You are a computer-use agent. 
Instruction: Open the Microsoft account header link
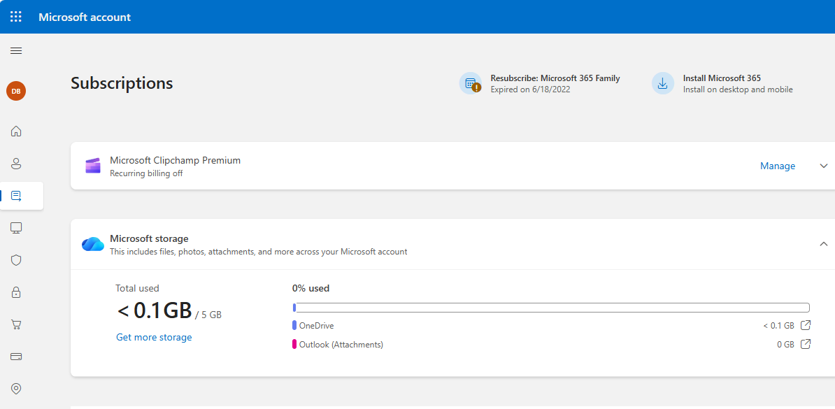pos(84,17)
